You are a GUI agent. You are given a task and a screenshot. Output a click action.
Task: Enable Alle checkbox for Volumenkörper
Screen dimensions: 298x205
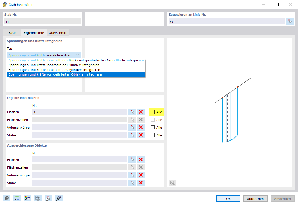153,128
